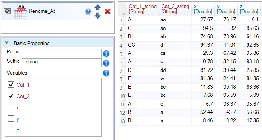This screenshot has width=262, height=140.
Task: Select row number 13 header
Action: (122, 121)
